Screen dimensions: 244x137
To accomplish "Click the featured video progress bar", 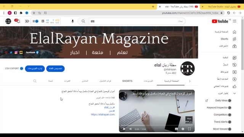I will click(157, 125).
